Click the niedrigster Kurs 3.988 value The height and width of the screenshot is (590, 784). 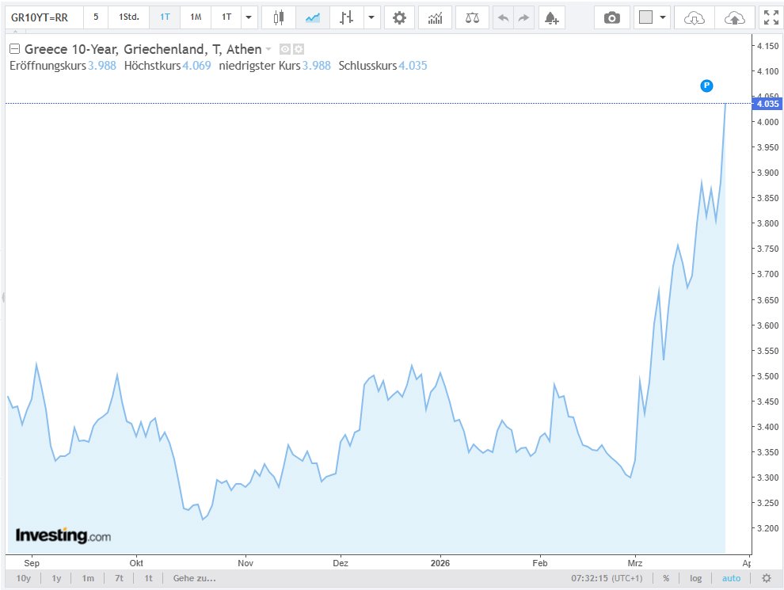click(x=317, y=66)
